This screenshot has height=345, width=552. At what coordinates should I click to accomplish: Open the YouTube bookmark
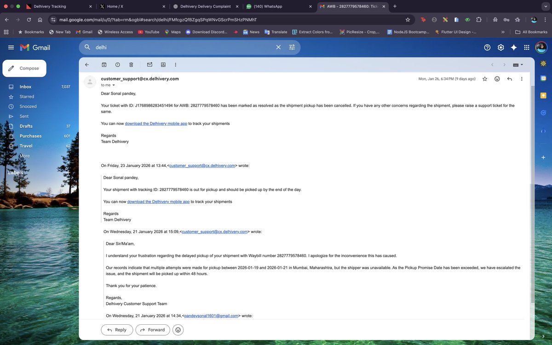pyautogui.click(x=148, y=32)
